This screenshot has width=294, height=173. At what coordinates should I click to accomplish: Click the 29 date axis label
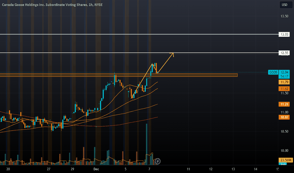(x=72, y=169)
